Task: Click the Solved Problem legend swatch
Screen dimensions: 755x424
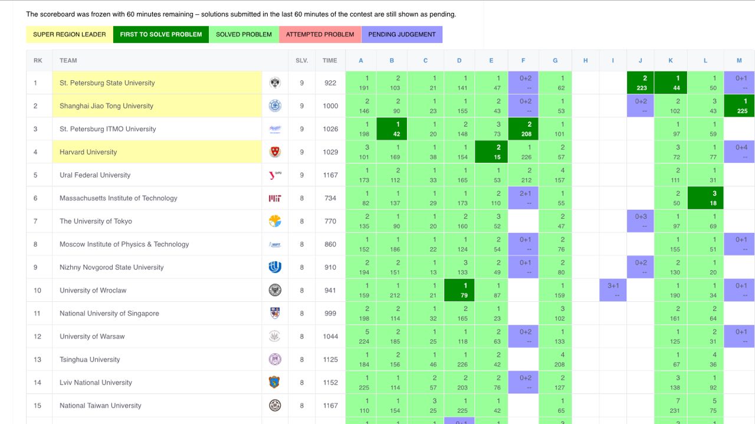Action: [x=244, y=34]
